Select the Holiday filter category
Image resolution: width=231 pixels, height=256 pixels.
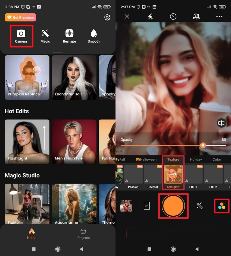click(x=196, y=159)
